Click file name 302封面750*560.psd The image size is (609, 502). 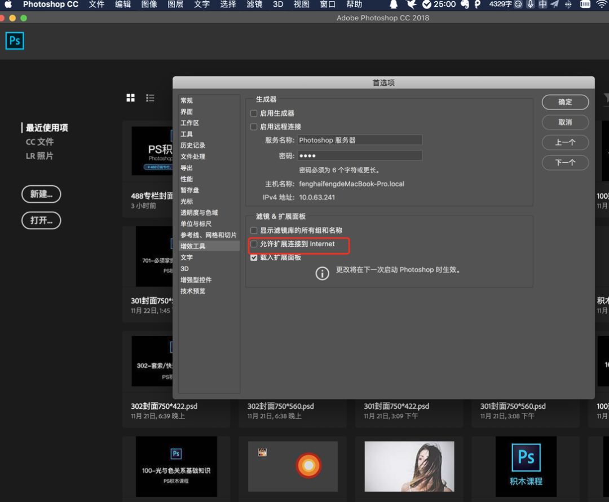coord(280,407)
